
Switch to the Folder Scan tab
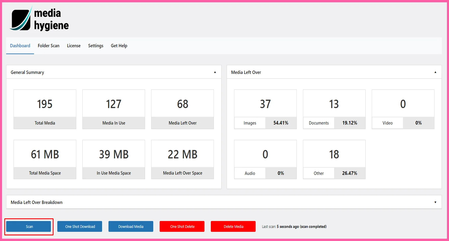49,46
